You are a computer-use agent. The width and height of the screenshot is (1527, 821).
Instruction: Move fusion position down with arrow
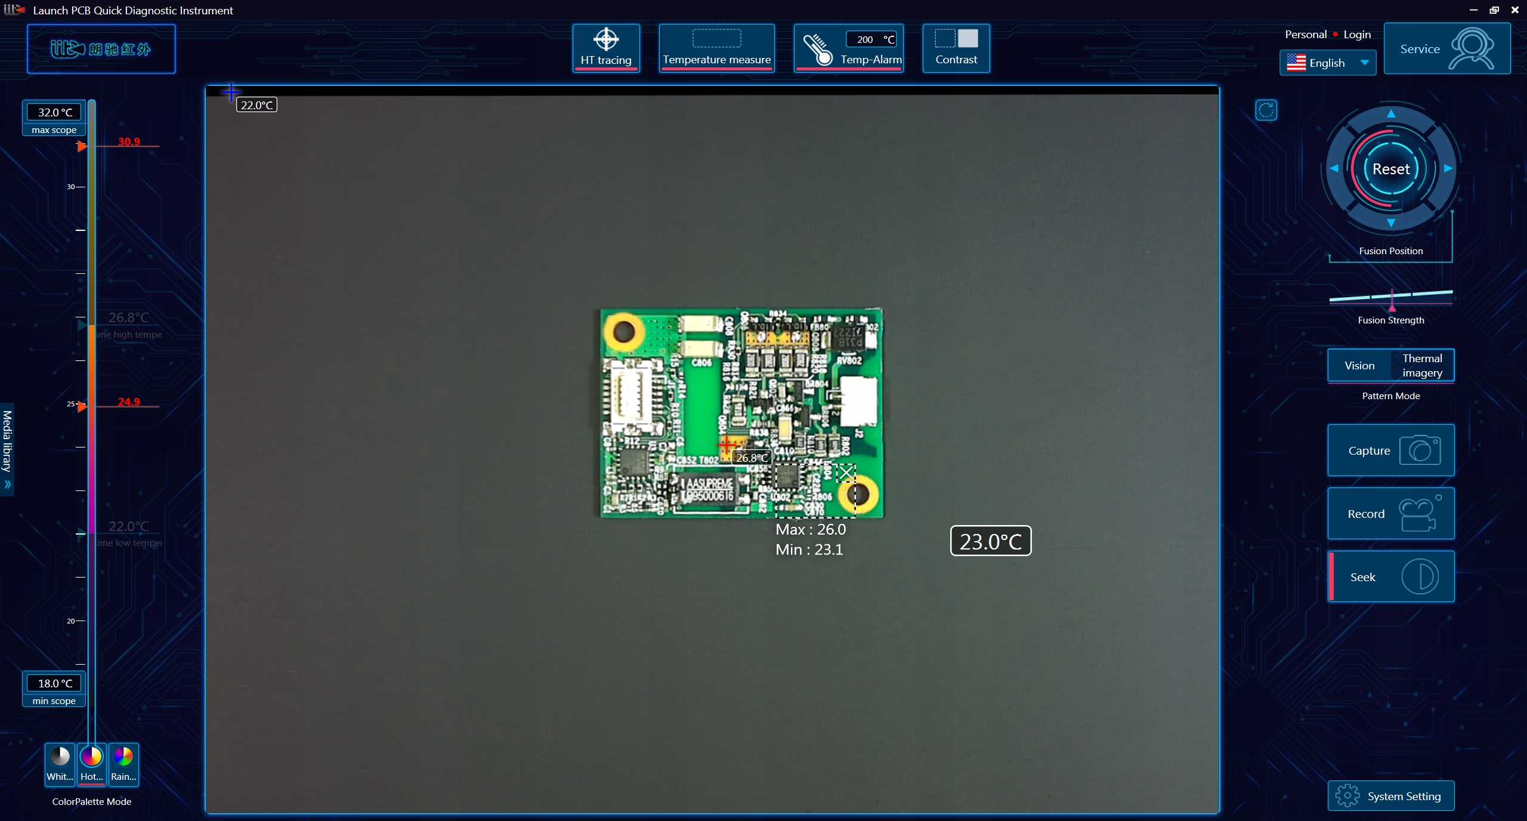(x=1391, y=223)
